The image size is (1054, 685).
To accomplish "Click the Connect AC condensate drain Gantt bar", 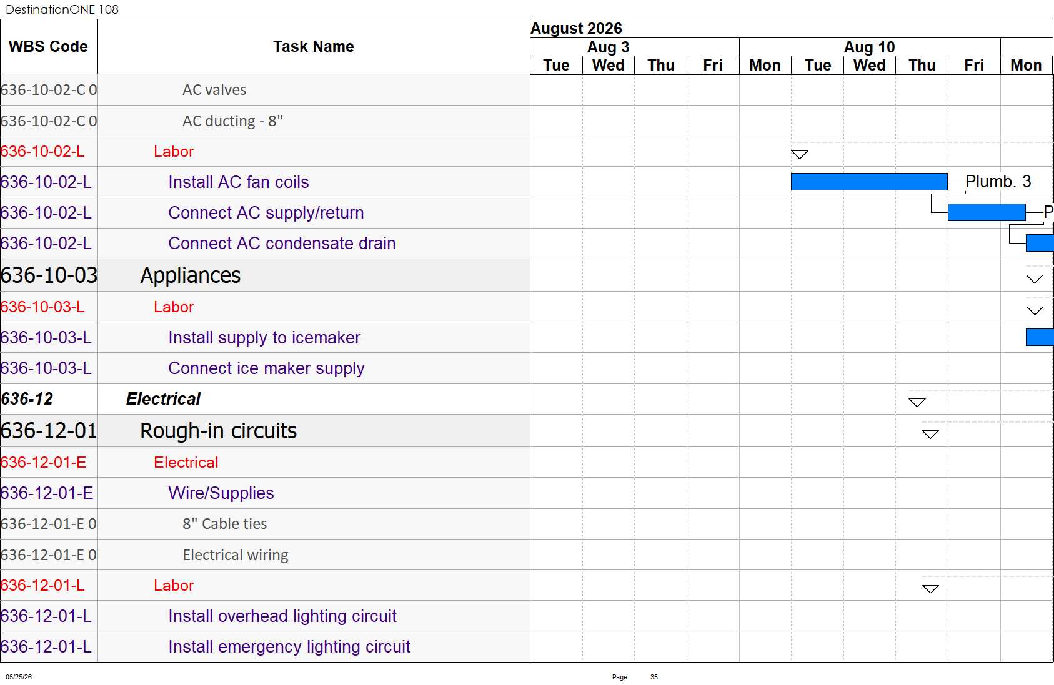I will coord(1040,243).
